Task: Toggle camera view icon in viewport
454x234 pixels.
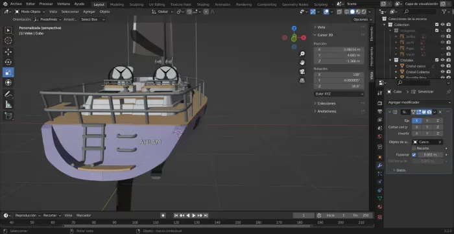Action: coord(302,71)
